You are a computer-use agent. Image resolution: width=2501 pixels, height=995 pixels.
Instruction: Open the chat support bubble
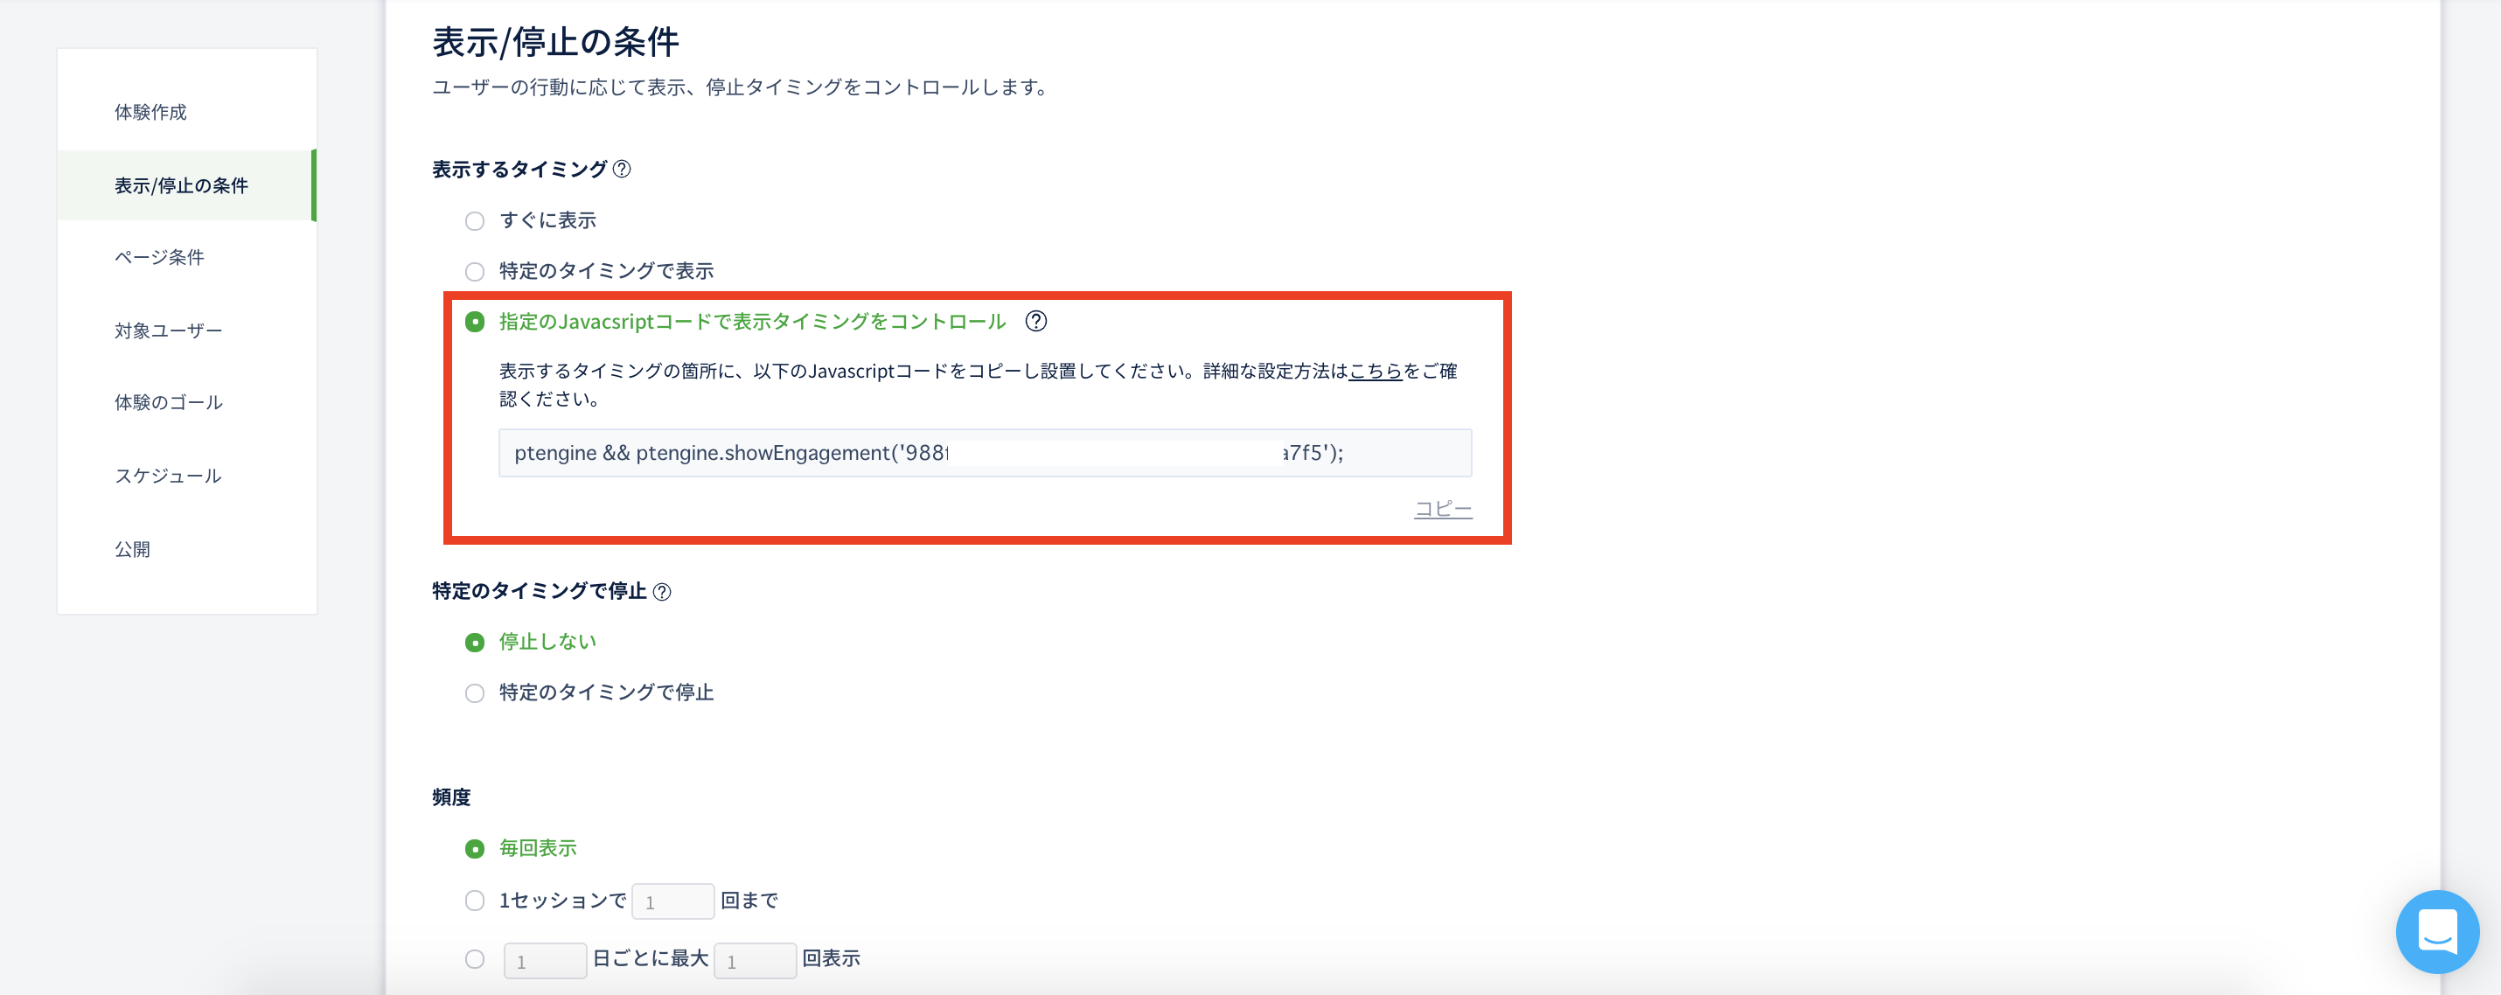tap(2436, 930)
